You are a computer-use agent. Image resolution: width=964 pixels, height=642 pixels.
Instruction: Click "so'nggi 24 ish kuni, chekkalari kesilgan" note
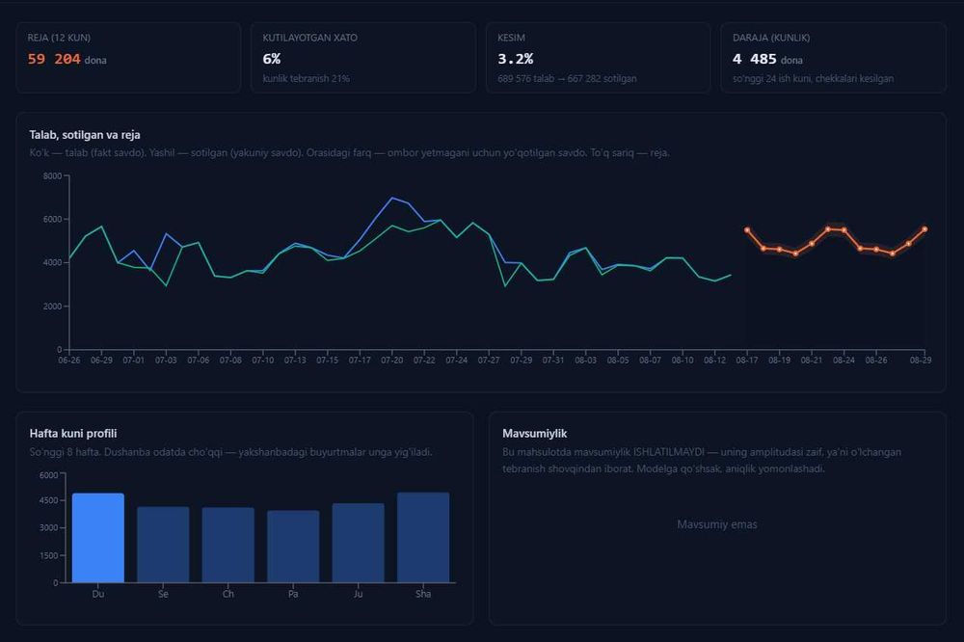click(x=813, y=79)
